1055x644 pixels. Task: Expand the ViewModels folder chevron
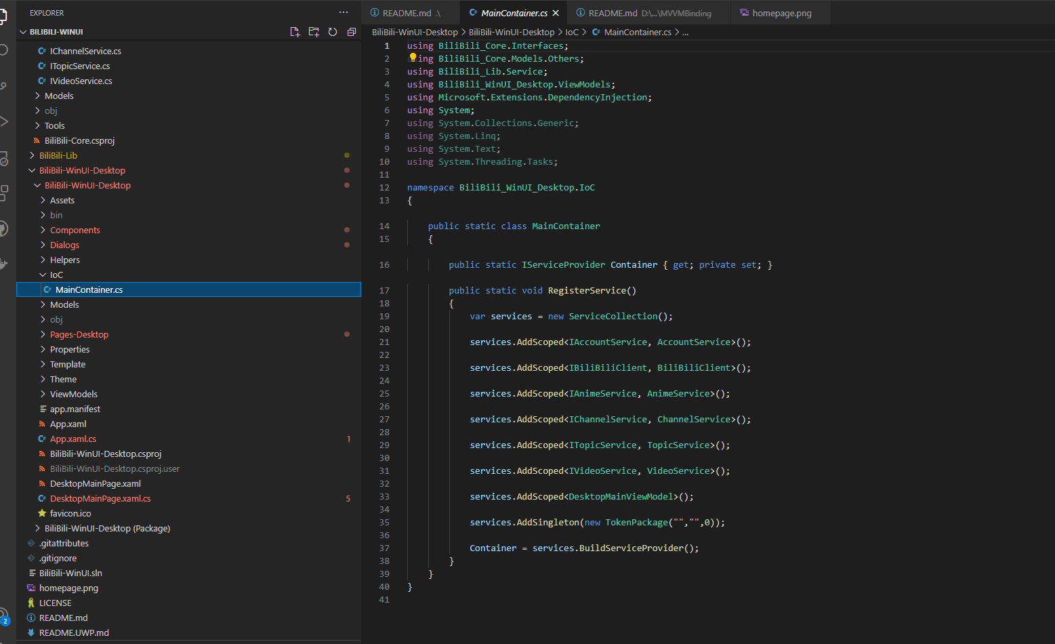43,394
